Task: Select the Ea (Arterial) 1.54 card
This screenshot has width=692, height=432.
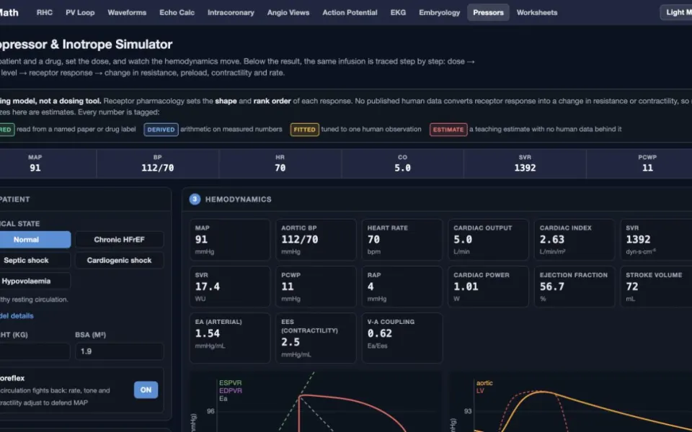Action: (x=230, y=338)
